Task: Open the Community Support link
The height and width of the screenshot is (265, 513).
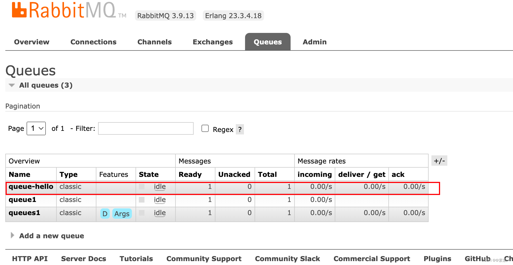Action: point(204,259)
